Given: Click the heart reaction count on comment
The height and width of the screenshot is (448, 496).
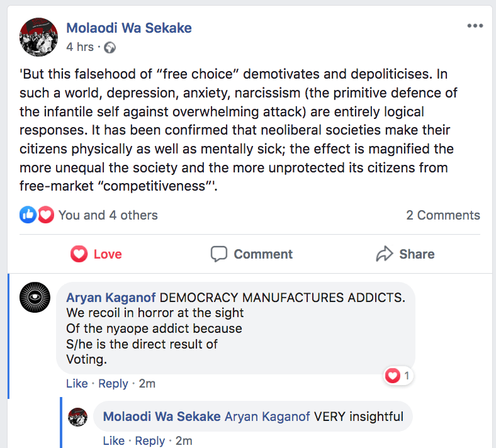Looking at the screenshot, I should point(398,376).
